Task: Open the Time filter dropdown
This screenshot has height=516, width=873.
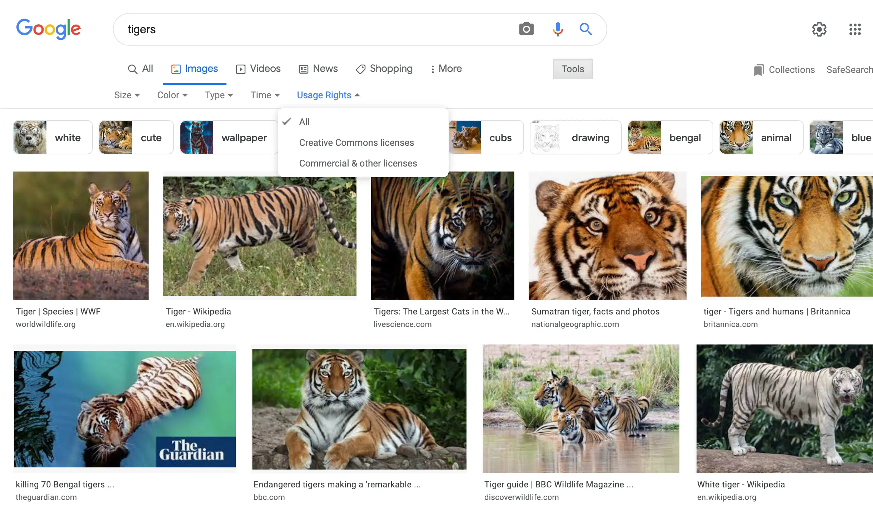Action: click(265, 95)
